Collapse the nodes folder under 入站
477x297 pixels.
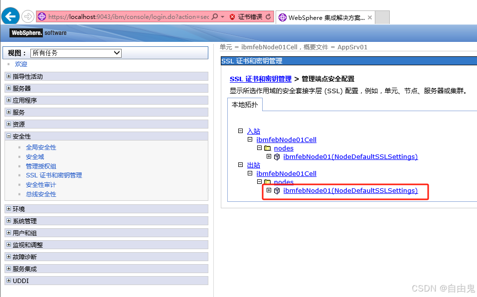coord(259,148)
